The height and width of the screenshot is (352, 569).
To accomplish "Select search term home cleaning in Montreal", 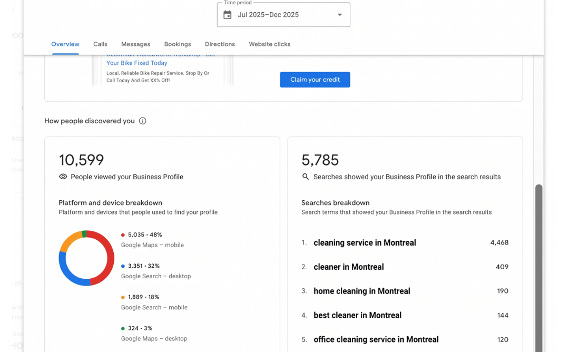I will [362, 291].
